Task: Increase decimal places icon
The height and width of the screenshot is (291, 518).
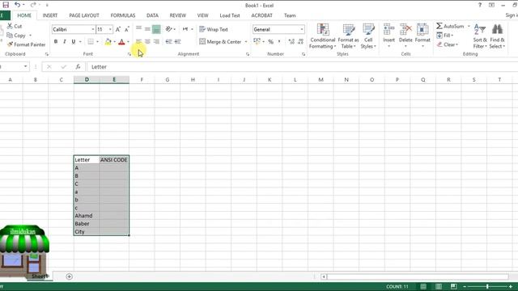Action: click(291, 41)
